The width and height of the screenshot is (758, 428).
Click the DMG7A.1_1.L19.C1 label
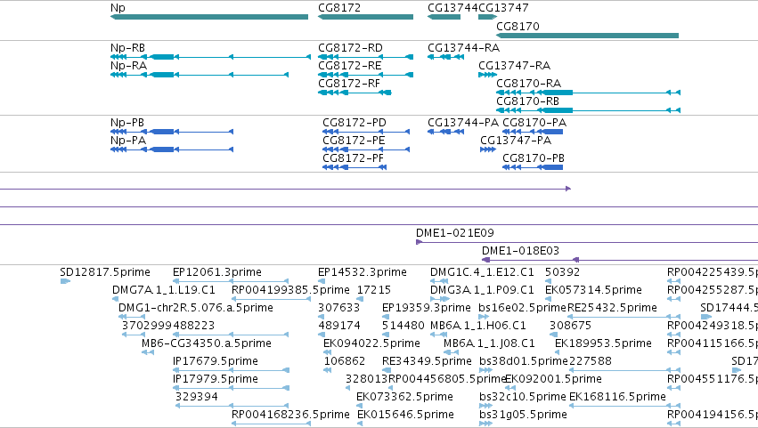[163, 290]
